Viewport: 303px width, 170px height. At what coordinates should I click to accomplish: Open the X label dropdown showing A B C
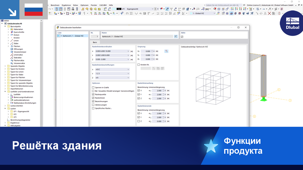128,69
